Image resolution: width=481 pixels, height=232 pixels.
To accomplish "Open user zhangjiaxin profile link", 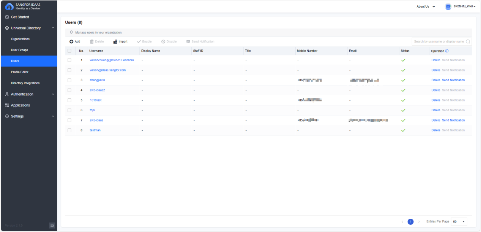I will click(x=97, y=80).
